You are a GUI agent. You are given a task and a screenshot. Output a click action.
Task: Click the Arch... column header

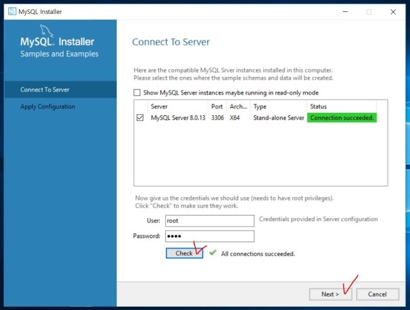point(238,106)
